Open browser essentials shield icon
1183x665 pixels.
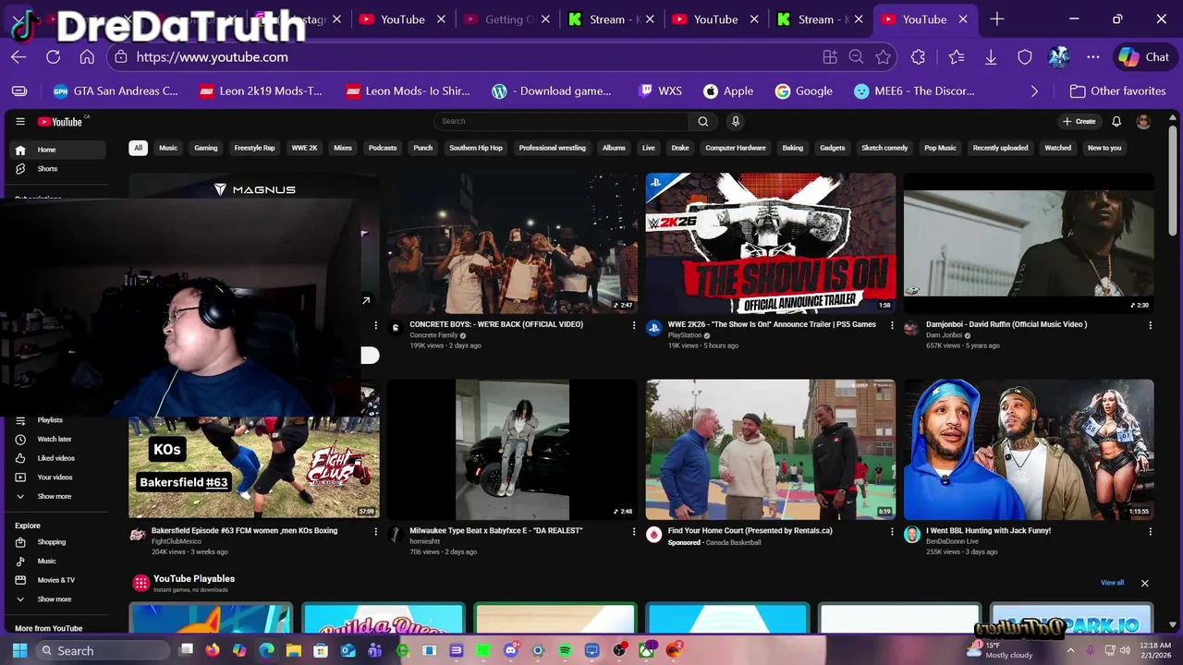click(1025, 56)
